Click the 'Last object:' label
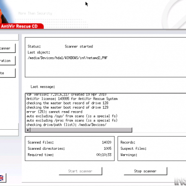The height and width of the screenshot is (186, 186). click(x=39, y=52)
